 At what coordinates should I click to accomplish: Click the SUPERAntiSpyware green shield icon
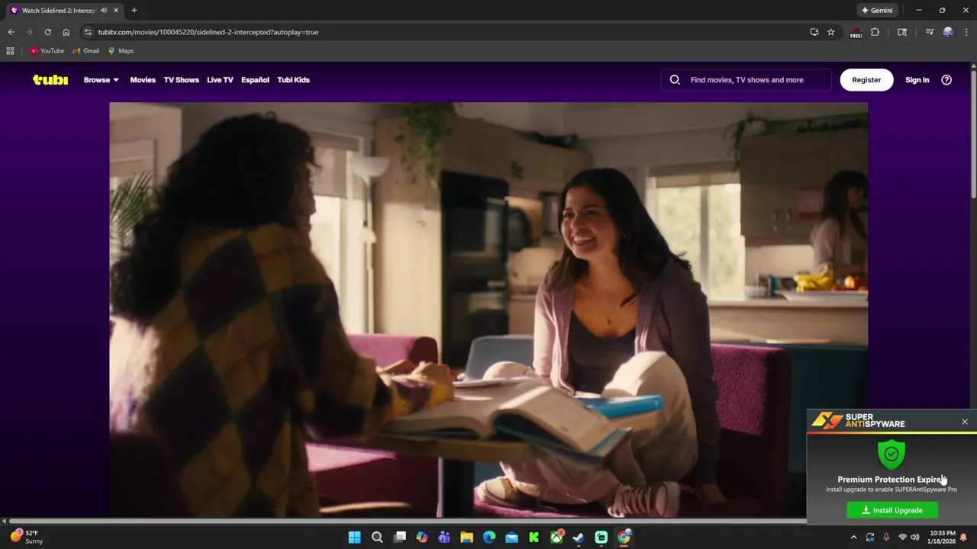892,454
